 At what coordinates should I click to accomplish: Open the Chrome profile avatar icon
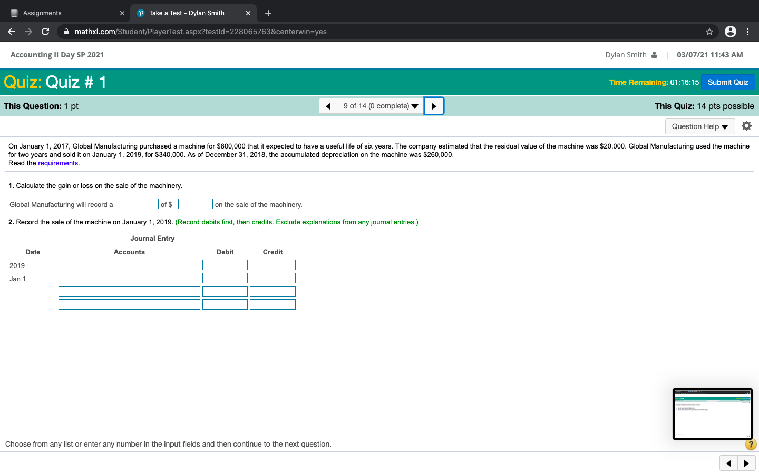(x=731, y=32)
